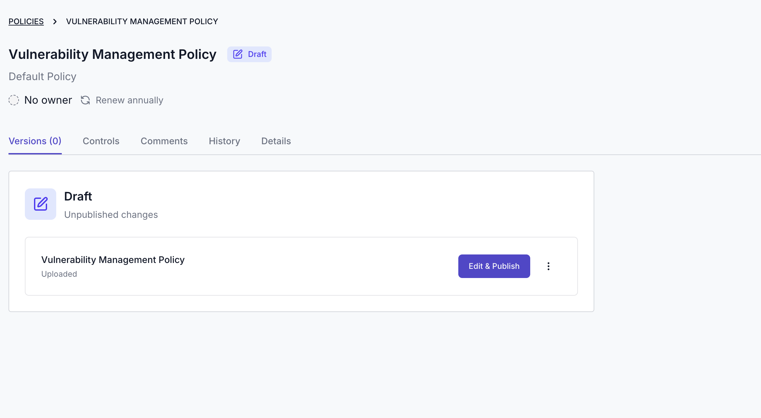Open the three-dot more options menu

click(x=549, y=266)
